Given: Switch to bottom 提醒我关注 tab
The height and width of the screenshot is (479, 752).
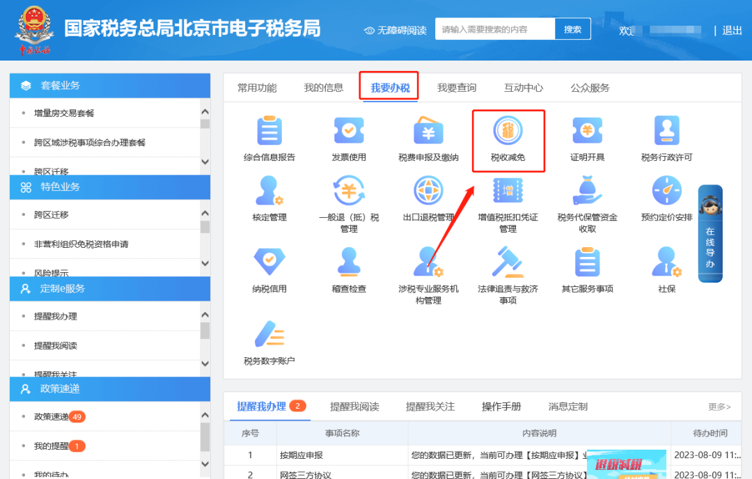Looking at the screenshot, I should [430, 407].
